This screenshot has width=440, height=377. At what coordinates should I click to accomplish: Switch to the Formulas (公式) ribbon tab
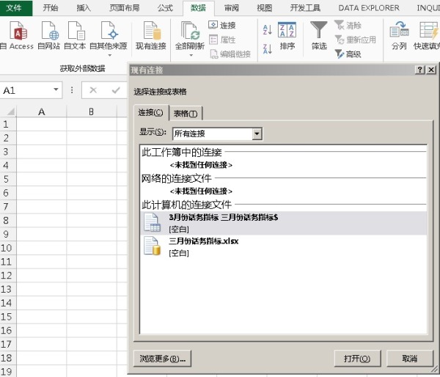tap(165, 8)
